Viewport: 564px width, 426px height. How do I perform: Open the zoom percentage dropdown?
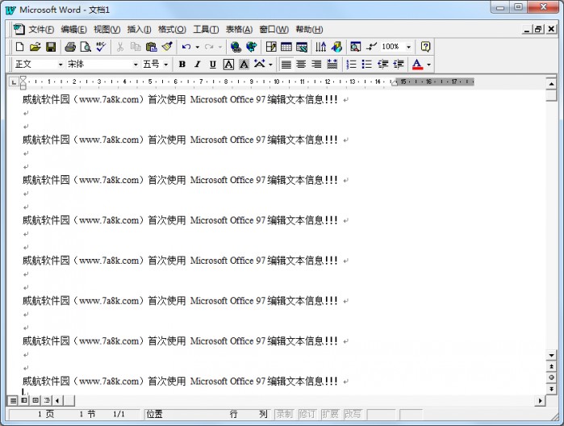[x=408, y=47]
